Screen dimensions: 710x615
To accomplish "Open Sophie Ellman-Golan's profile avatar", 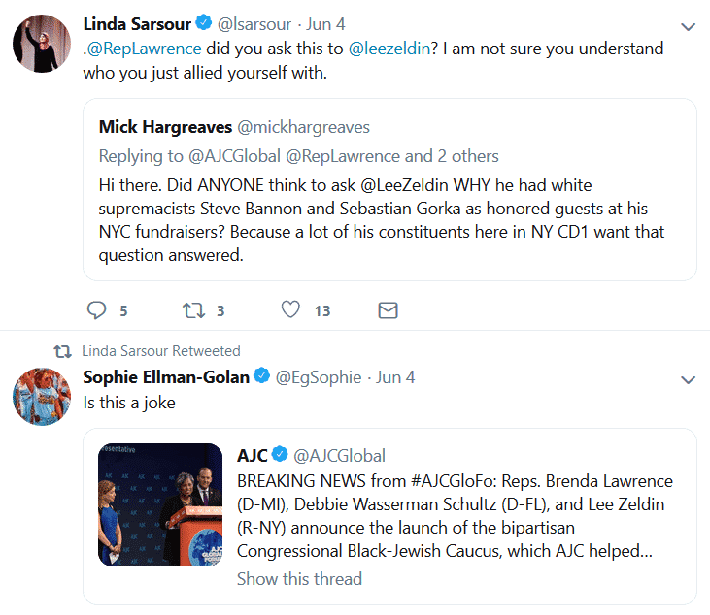I will click(x=39, y=395).
